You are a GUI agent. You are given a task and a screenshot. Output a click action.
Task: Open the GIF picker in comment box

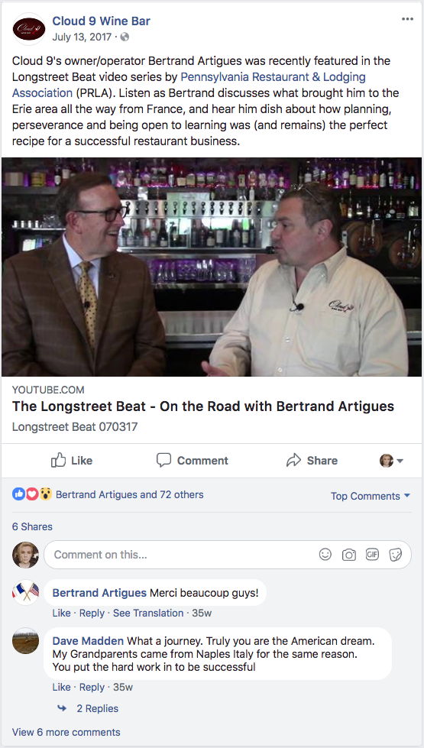tap(372, 555)
